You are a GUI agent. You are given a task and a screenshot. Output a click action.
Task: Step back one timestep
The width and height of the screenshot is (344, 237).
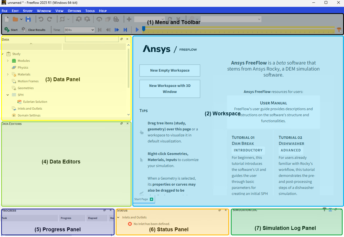[x=108, y=30]
